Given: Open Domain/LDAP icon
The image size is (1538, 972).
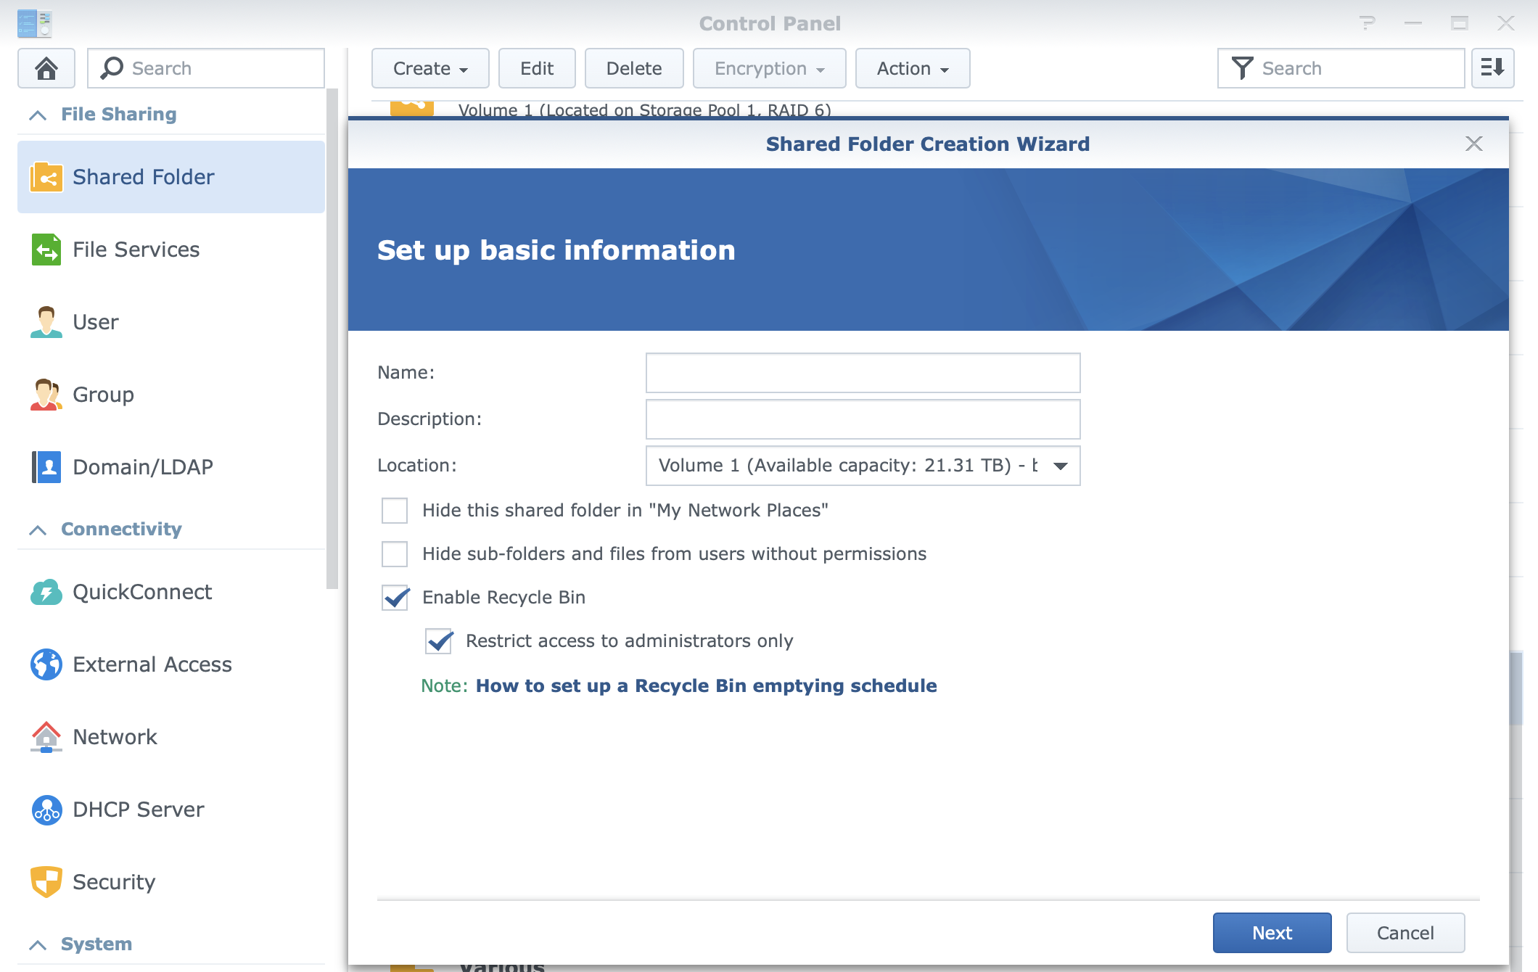Looking at the screenshot, I should click(46, 467).
